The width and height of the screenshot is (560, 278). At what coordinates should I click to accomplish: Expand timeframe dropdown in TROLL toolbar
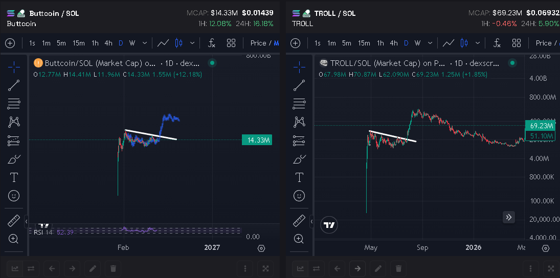(x=430, y=43)
